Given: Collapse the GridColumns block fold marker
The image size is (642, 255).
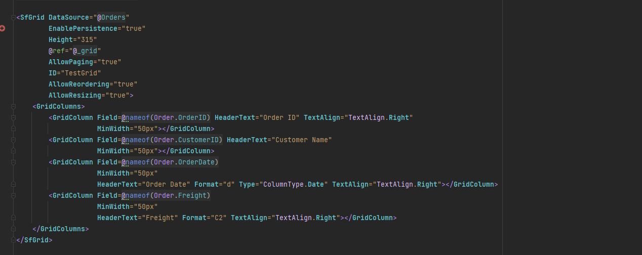Looking at the screenshot, I should tap(13, 107).
